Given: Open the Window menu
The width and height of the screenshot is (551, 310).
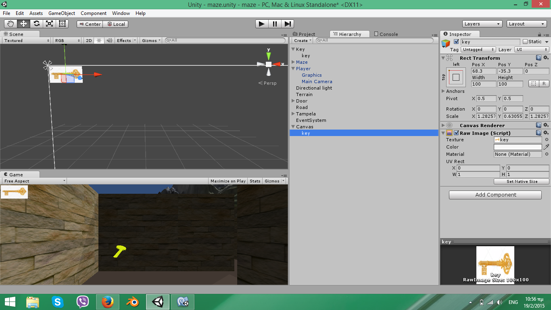Looking at the screenshot, I should [121, 13].
